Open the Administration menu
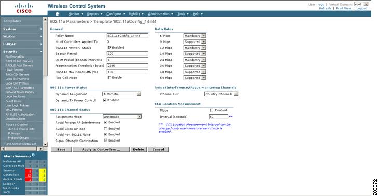The width and height of the screenshot is (378, 196). 160,14
